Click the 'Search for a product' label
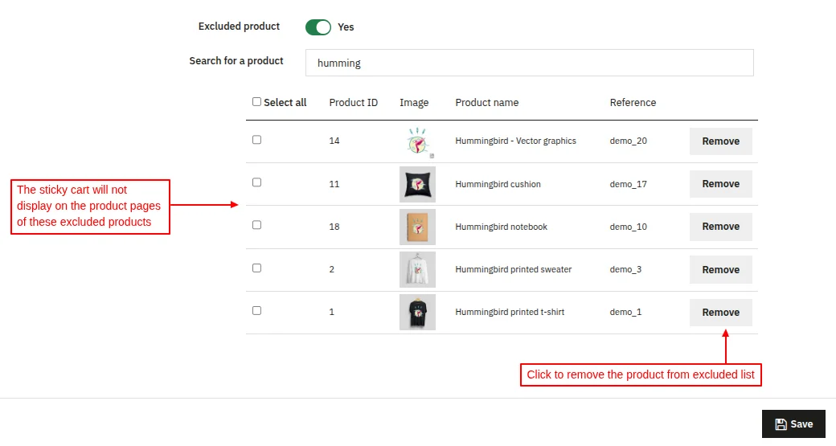The height and width of the screenshot is (446, 836). 236,61
